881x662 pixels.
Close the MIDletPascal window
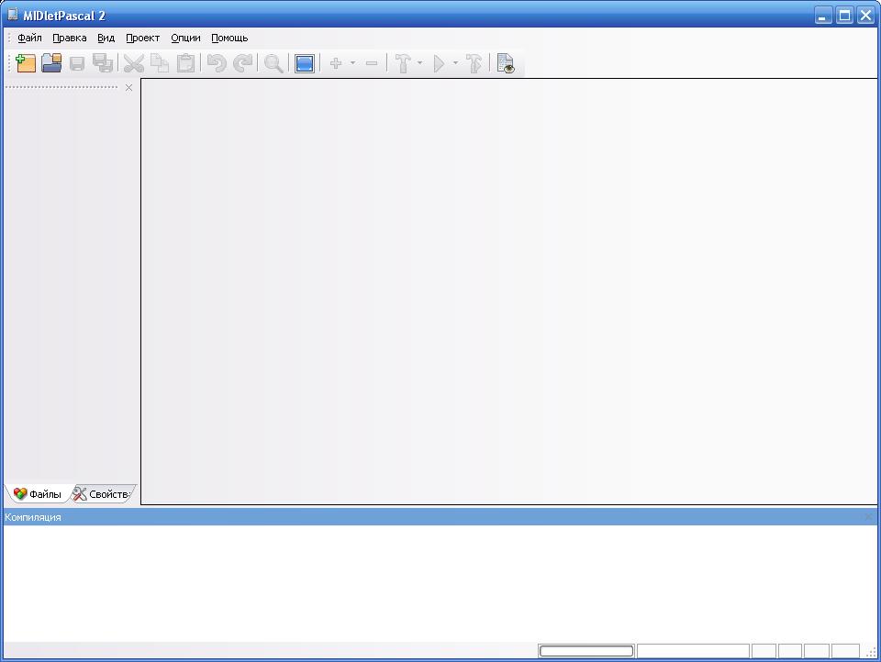click(x=865, y=16)
